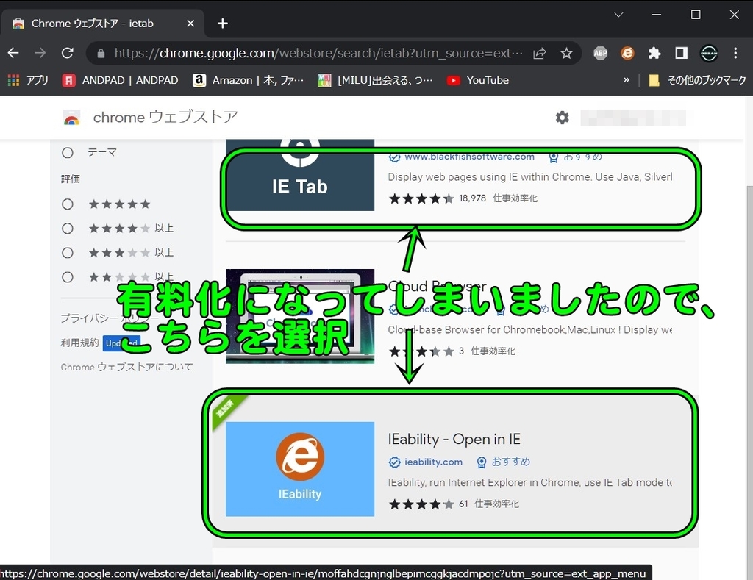Viewport: 753px width, 580px height.
Task: Visit www.blackfishsoftware.com publisher link
Action: point(469,157)
